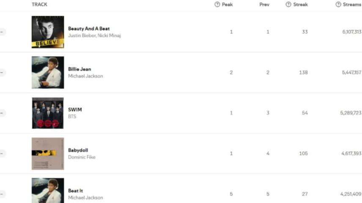Click the Prev column header
Screen dimensions: 362x203
coord(264,4)
